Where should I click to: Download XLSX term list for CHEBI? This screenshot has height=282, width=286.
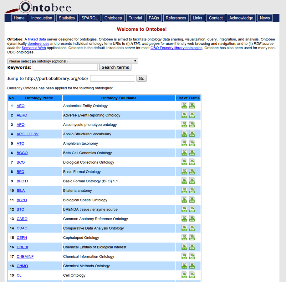click(x=192, y=247)
